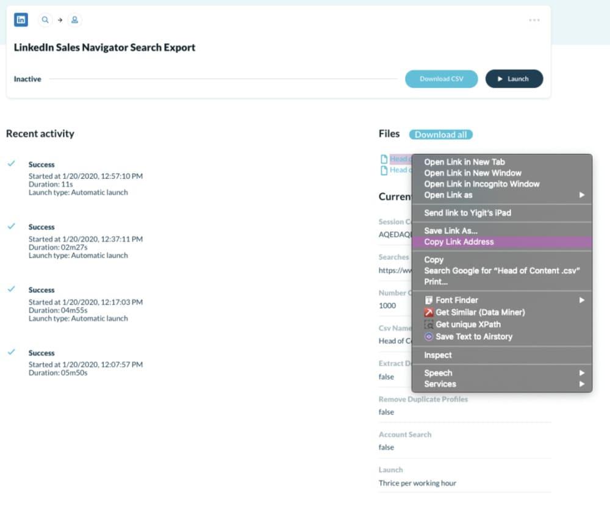Click the Files heading
This screenshot has width=610, height=509.
(389, 134)
